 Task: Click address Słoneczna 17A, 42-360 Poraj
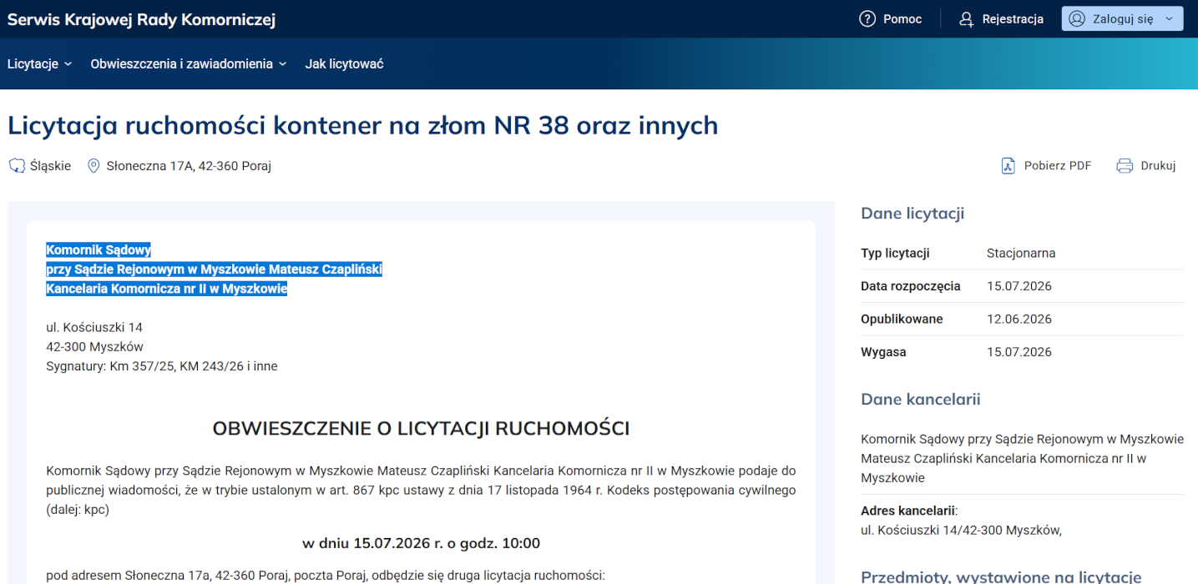[x=189, y=166]
